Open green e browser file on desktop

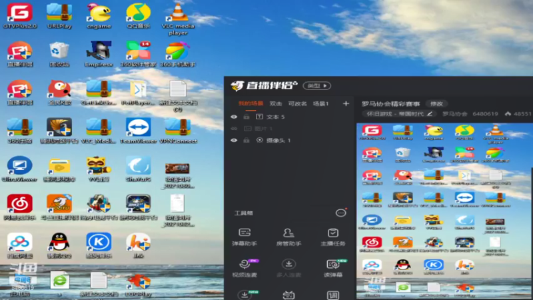[59, 283]
